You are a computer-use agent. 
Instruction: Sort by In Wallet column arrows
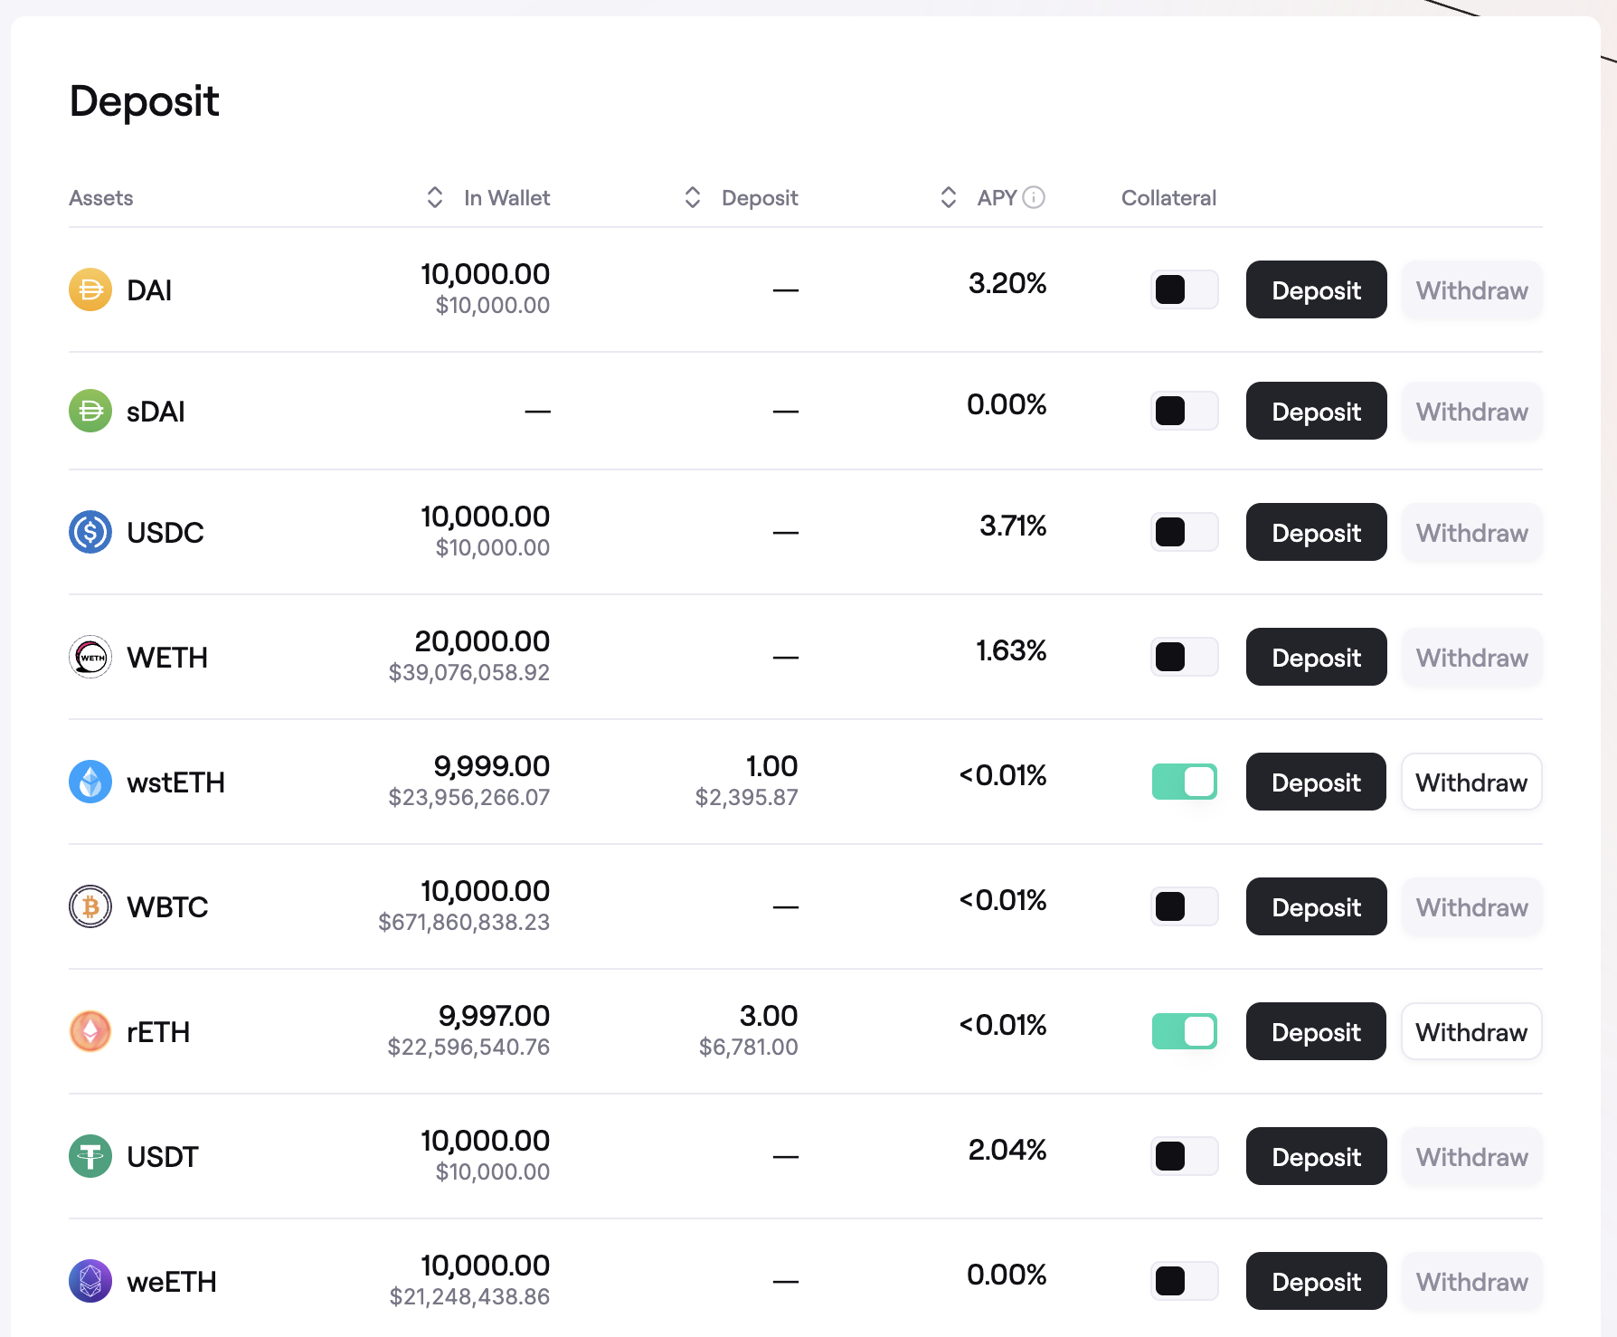coord(435,197)
